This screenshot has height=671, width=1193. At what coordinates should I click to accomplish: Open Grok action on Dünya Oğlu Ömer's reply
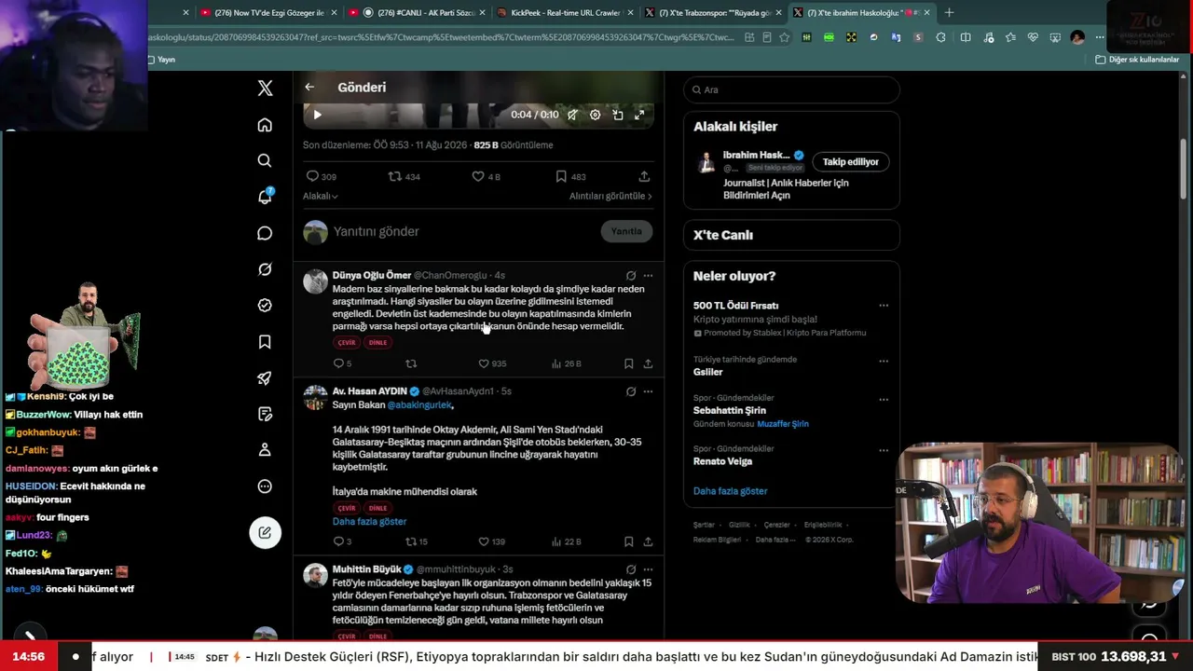tap(631, 276)
